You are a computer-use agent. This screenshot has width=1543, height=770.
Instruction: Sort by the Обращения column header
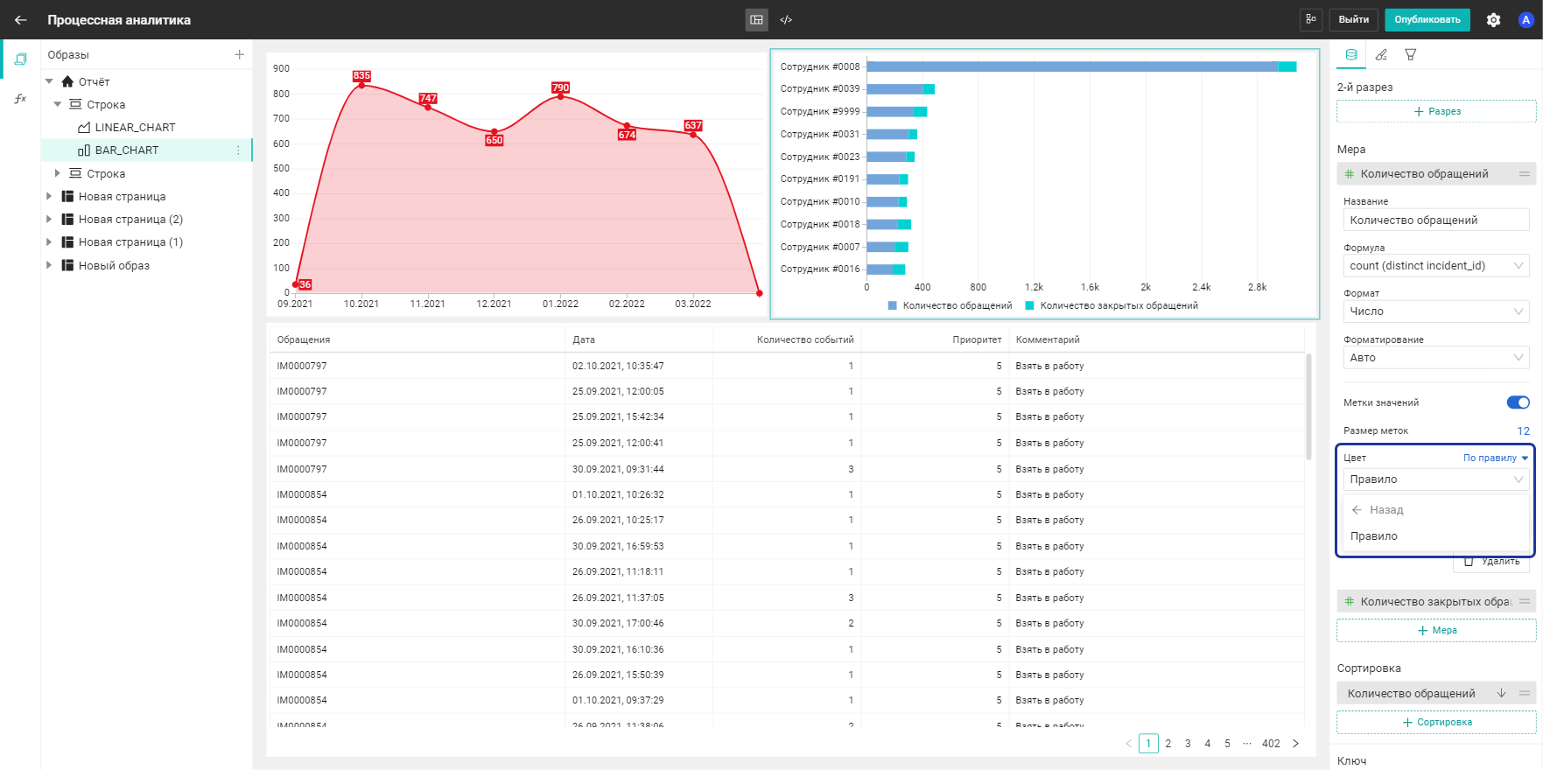pos(304,339)
